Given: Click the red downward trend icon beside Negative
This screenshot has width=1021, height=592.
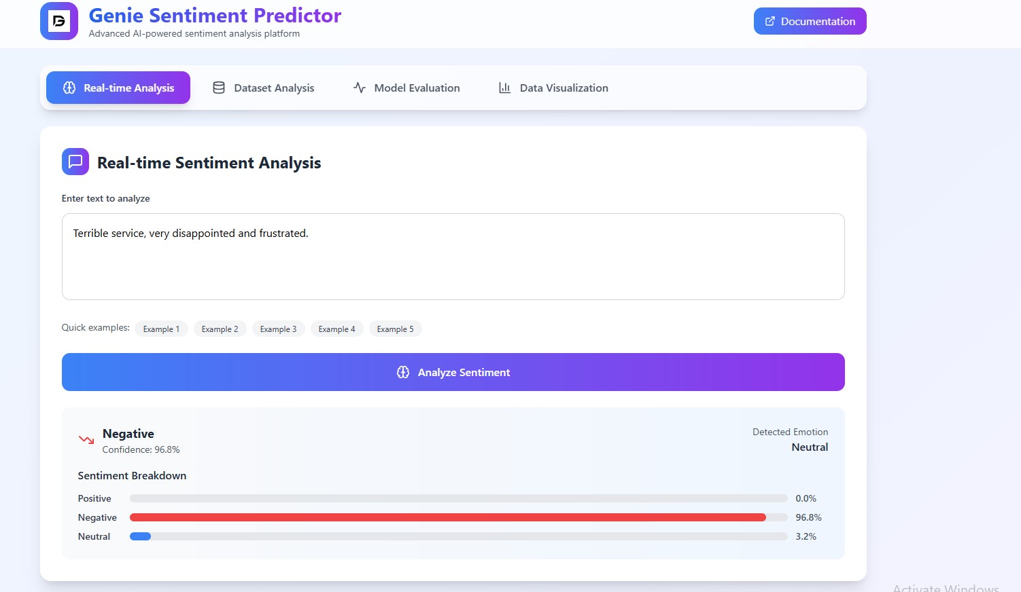Looking at the screenshot, I should coord(86,440).
